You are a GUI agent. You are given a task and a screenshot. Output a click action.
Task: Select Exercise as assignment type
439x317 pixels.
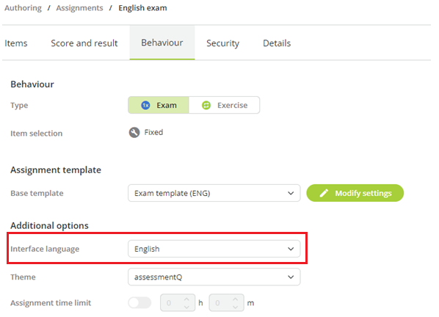click(x=224, y=105)
